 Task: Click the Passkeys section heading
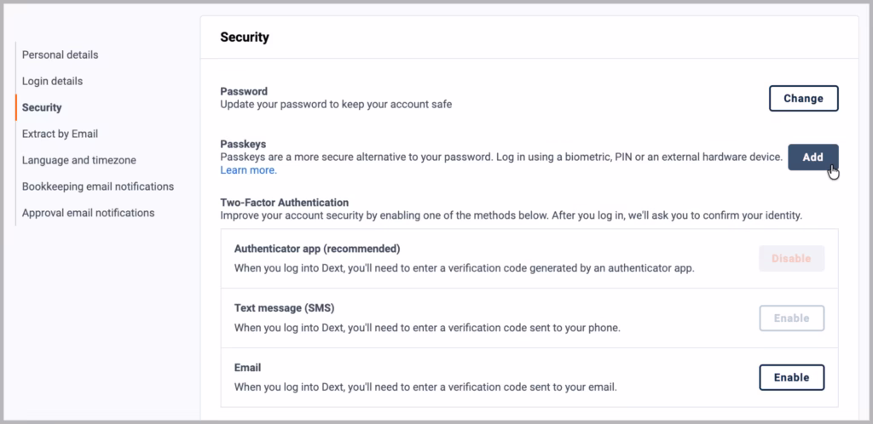click(x=243, y=144)
